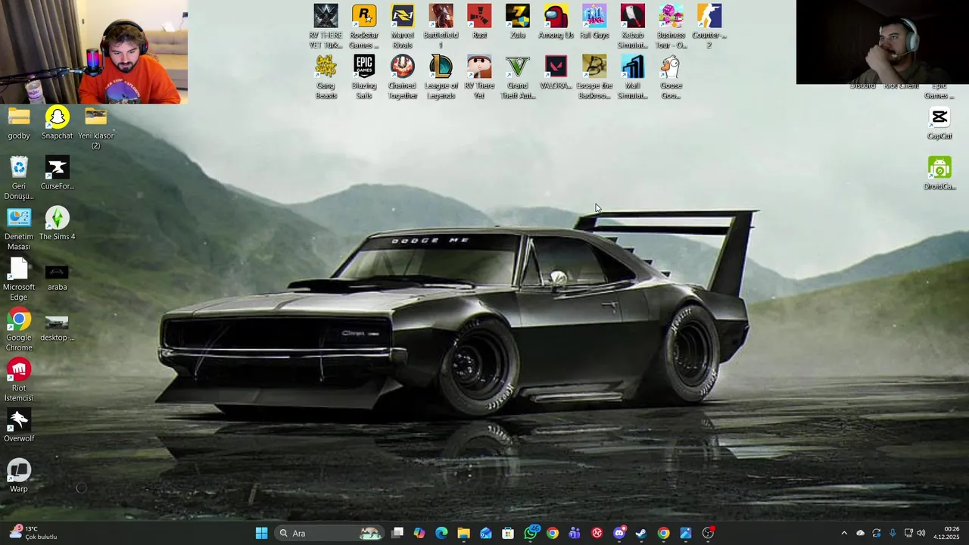Screen dimensions: 969x545
Task: Select the DroidCam shortcut
Action: pos(939,174)
